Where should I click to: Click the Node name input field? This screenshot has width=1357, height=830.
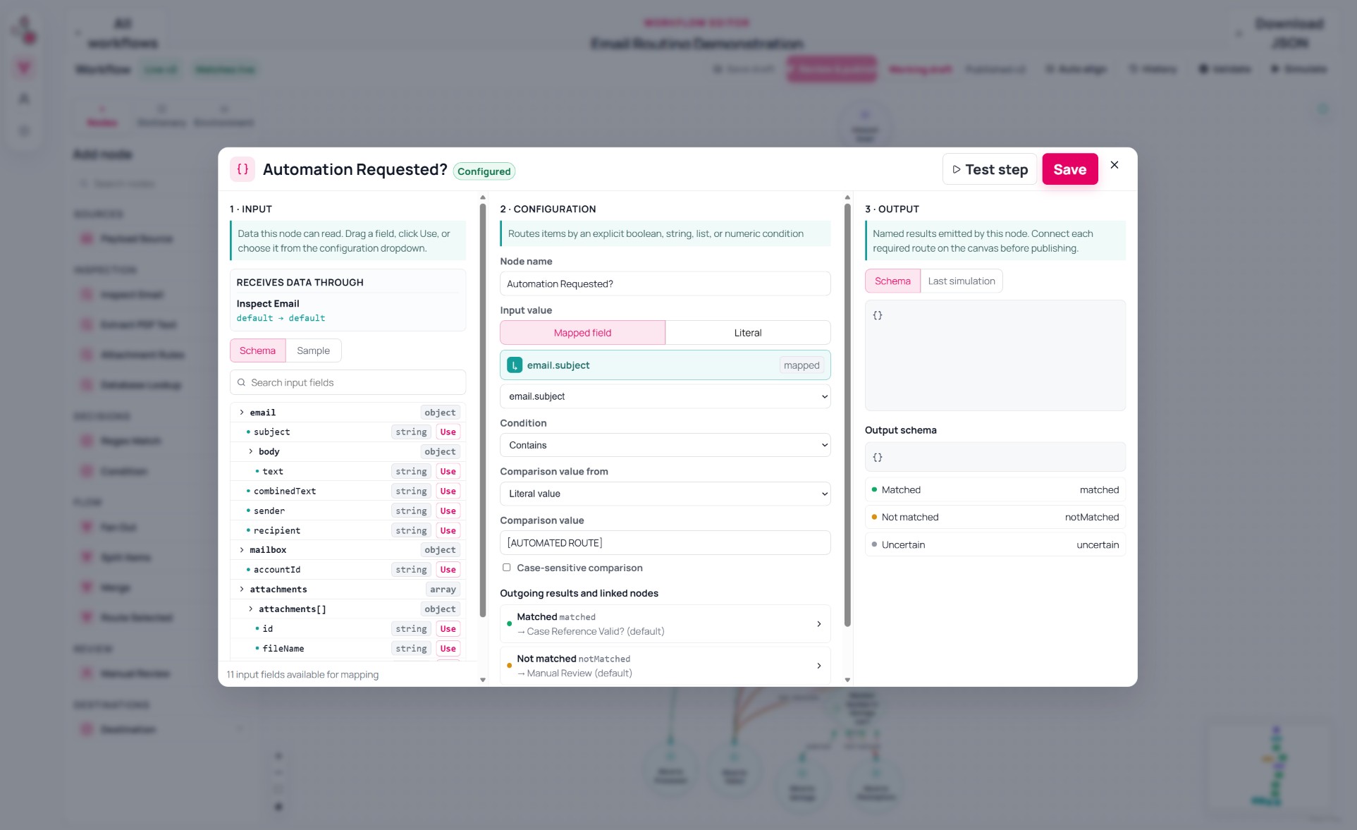point(665,283)
